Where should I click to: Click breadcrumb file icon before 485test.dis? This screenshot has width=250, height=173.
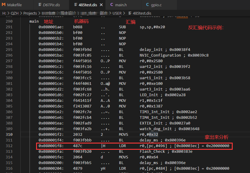130,13
